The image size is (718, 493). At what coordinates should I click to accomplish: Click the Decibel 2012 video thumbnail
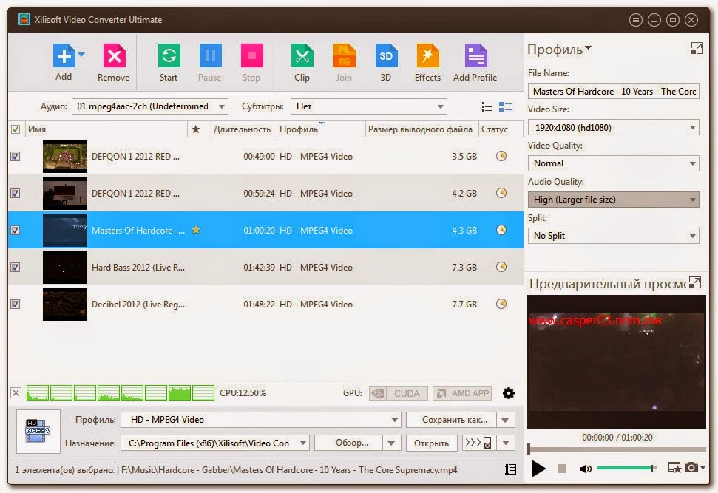[x=65, y=304]
